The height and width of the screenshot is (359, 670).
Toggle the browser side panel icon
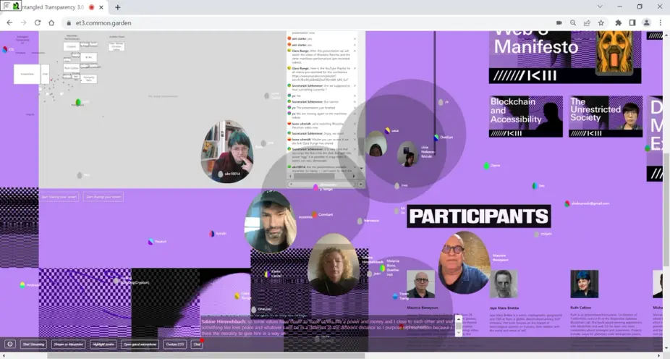pos(632,22)
